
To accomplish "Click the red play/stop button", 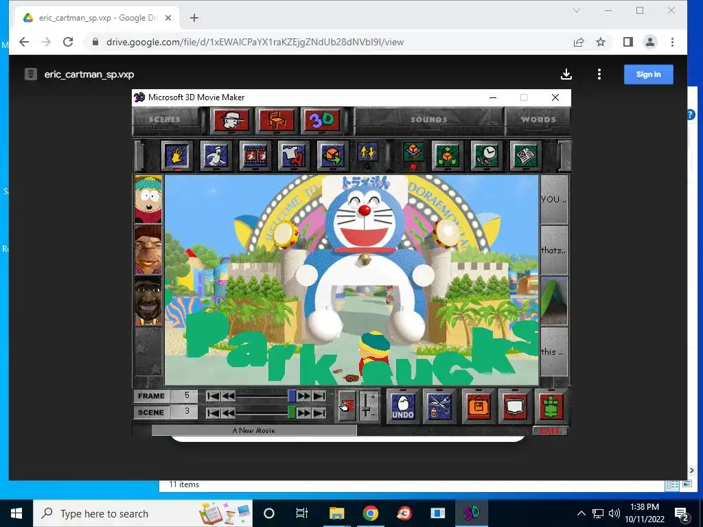I will 347,406.
